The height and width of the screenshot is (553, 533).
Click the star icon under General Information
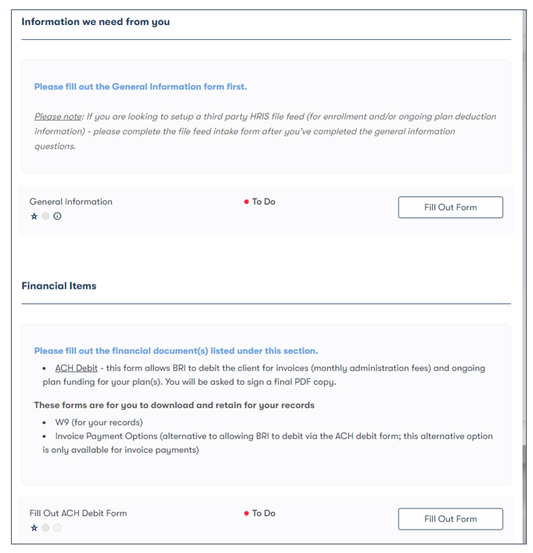34,217
